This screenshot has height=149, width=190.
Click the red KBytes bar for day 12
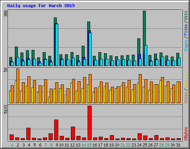point(73,133)
